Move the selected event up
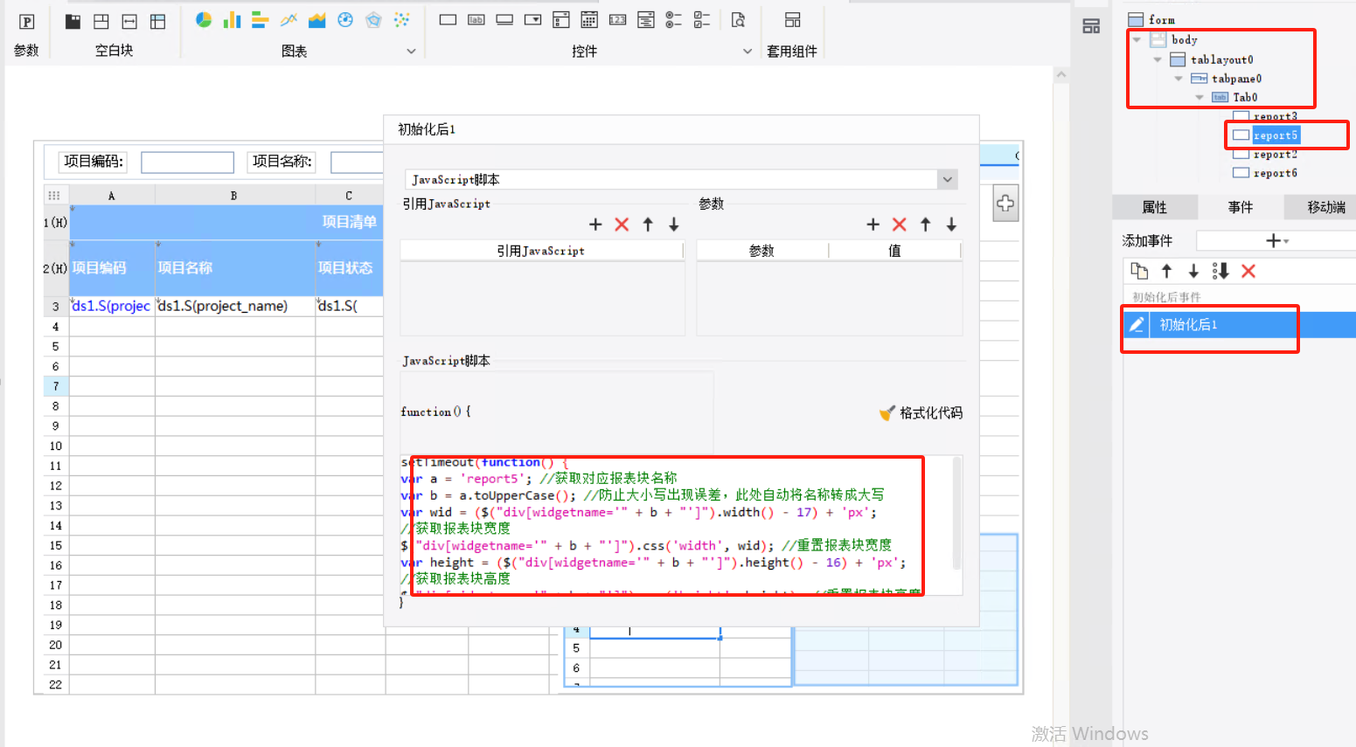 1166,271
